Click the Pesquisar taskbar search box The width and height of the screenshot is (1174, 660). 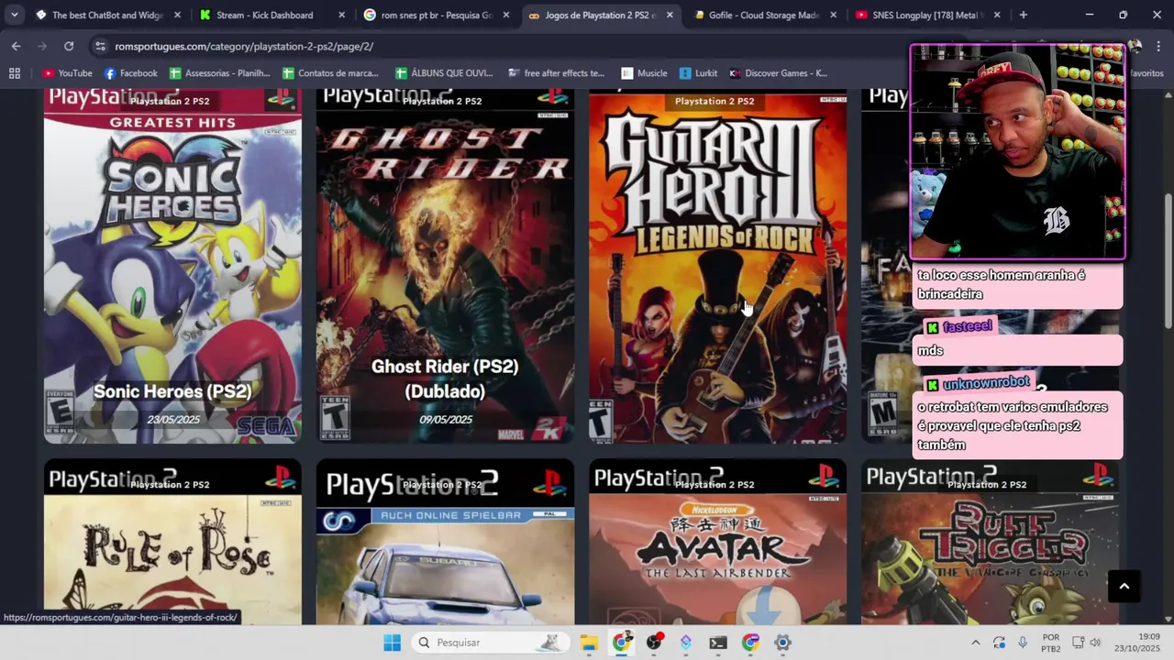pyautogui.click(x=491, y=643)
